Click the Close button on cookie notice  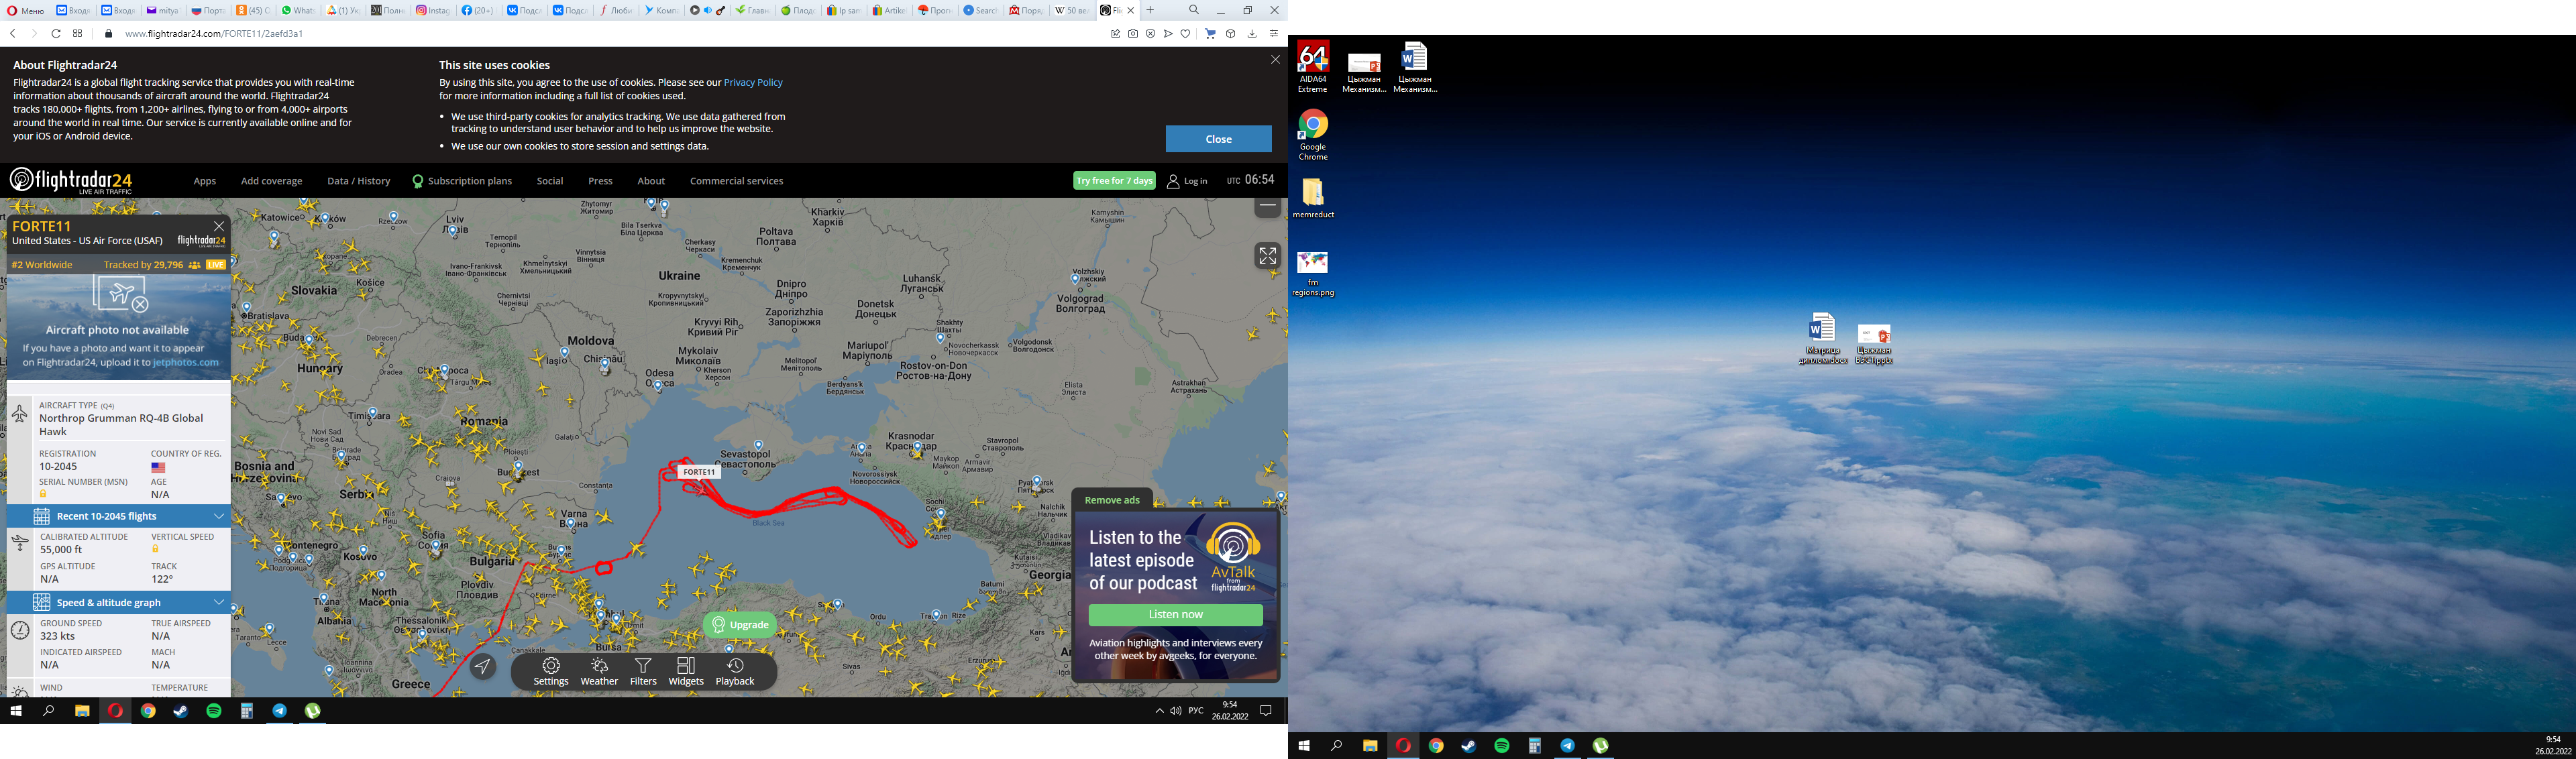1218,139
